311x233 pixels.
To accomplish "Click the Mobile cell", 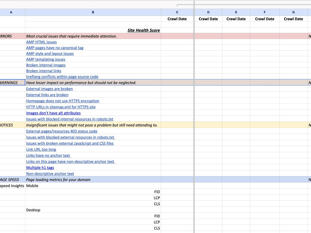I will (x=93, y=186).
